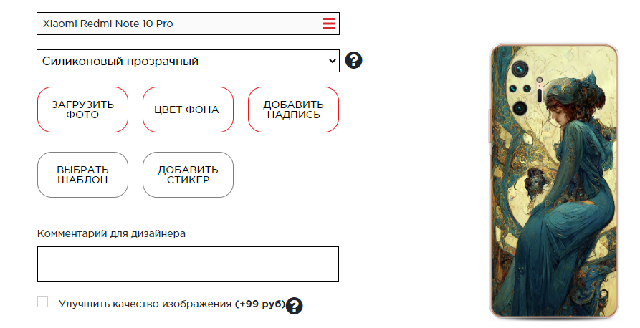
Task: Click the phone case preview image
Action: [x=553, y=201]
